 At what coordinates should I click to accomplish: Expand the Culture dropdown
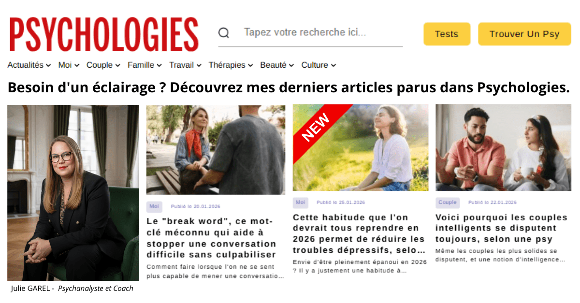(319, 65)
